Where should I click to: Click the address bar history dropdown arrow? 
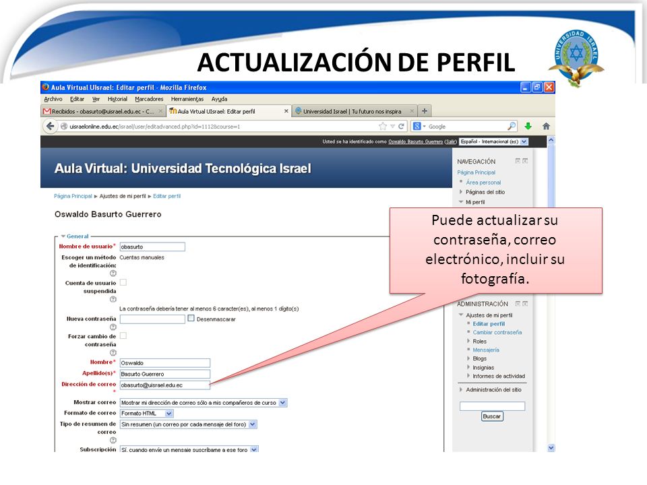[392, 126]
